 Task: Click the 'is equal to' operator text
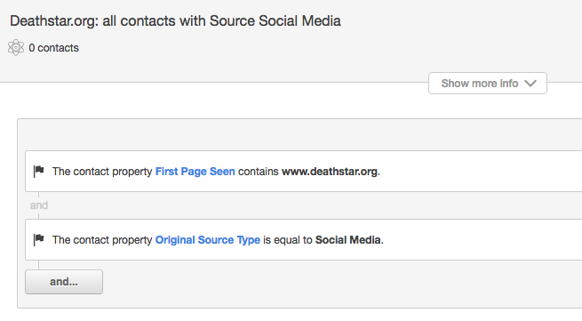pos(288,240)
